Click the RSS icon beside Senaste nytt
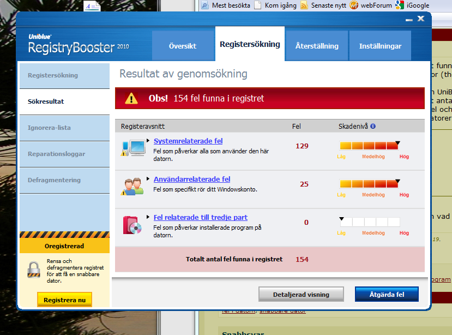The height and width of the screenshot is (335, 452). [304, 5]
